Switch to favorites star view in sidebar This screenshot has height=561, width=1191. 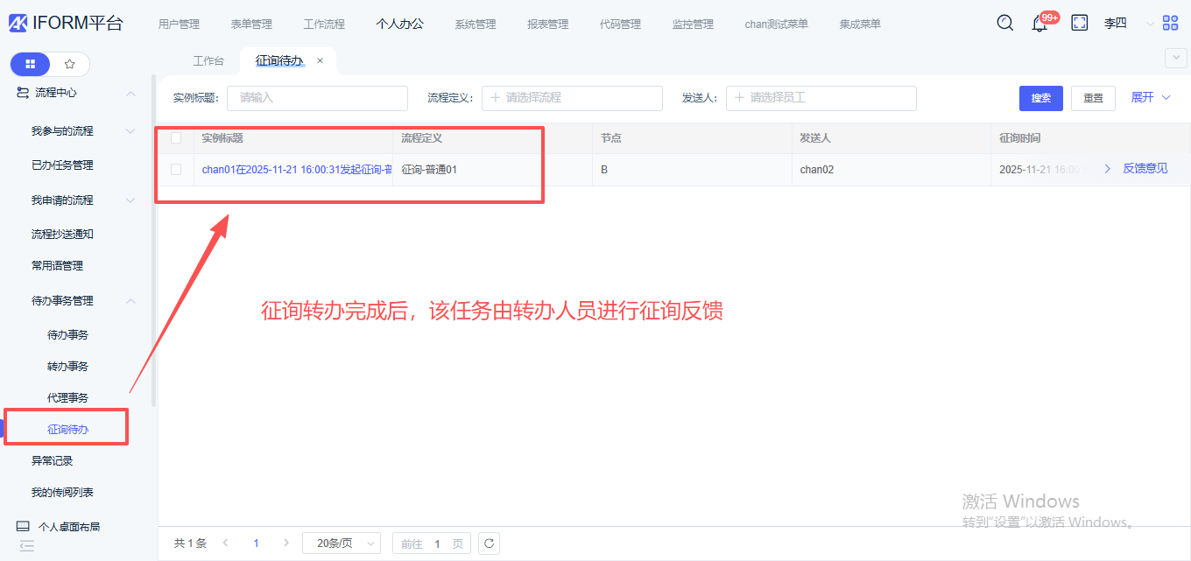70,64
